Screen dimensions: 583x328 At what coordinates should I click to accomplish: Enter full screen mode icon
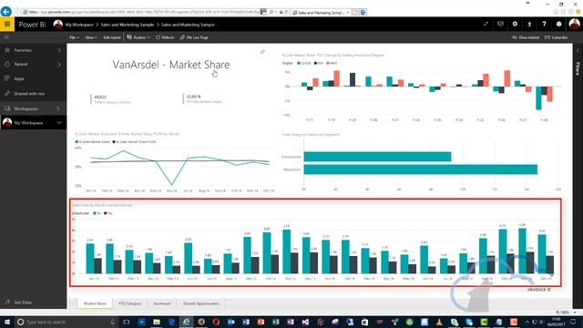(x=486, y=25)
